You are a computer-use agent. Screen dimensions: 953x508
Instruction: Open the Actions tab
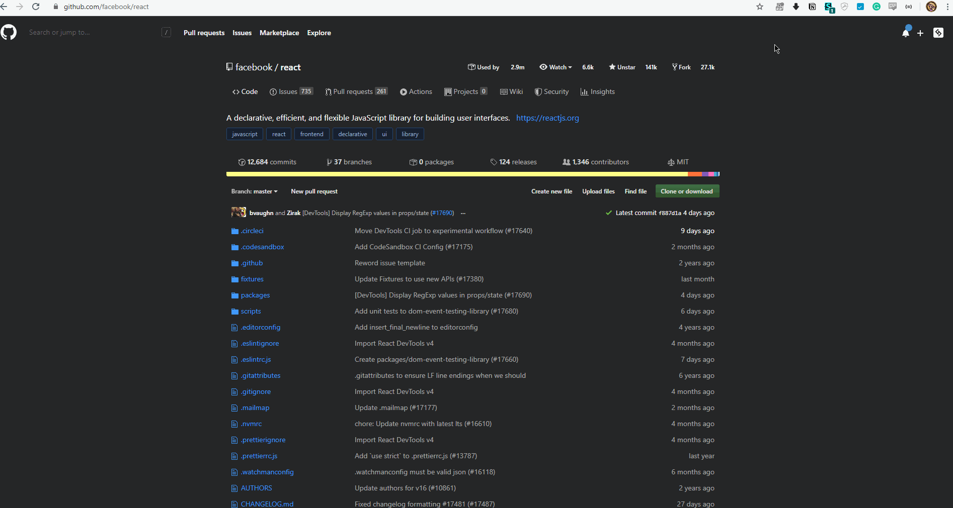pyautogui.click(x=416, y=92)
